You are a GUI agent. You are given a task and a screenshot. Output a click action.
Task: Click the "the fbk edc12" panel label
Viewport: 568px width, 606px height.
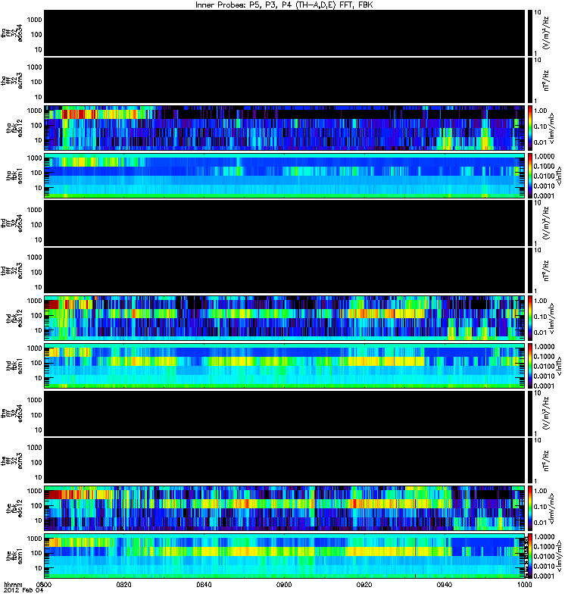coord(14,508)
